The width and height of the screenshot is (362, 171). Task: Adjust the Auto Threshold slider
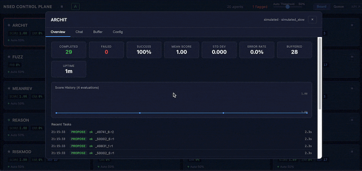point(287,7)
